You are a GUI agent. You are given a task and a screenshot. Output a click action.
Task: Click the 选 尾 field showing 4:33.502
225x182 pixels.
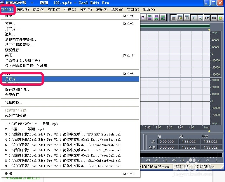tap(189, 141)
